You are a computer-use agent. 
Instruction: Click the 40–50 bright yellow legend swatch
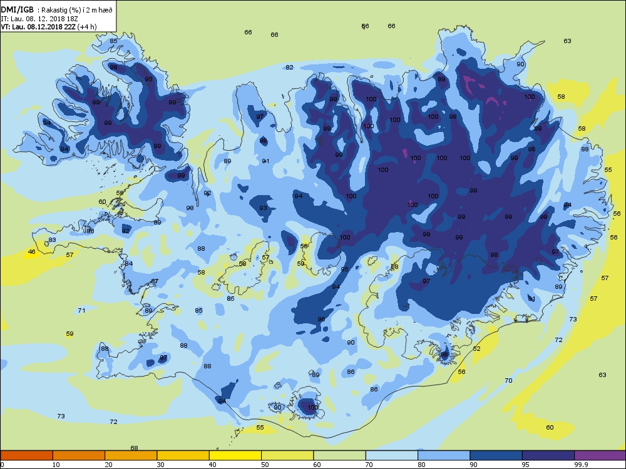click(235, 455)
